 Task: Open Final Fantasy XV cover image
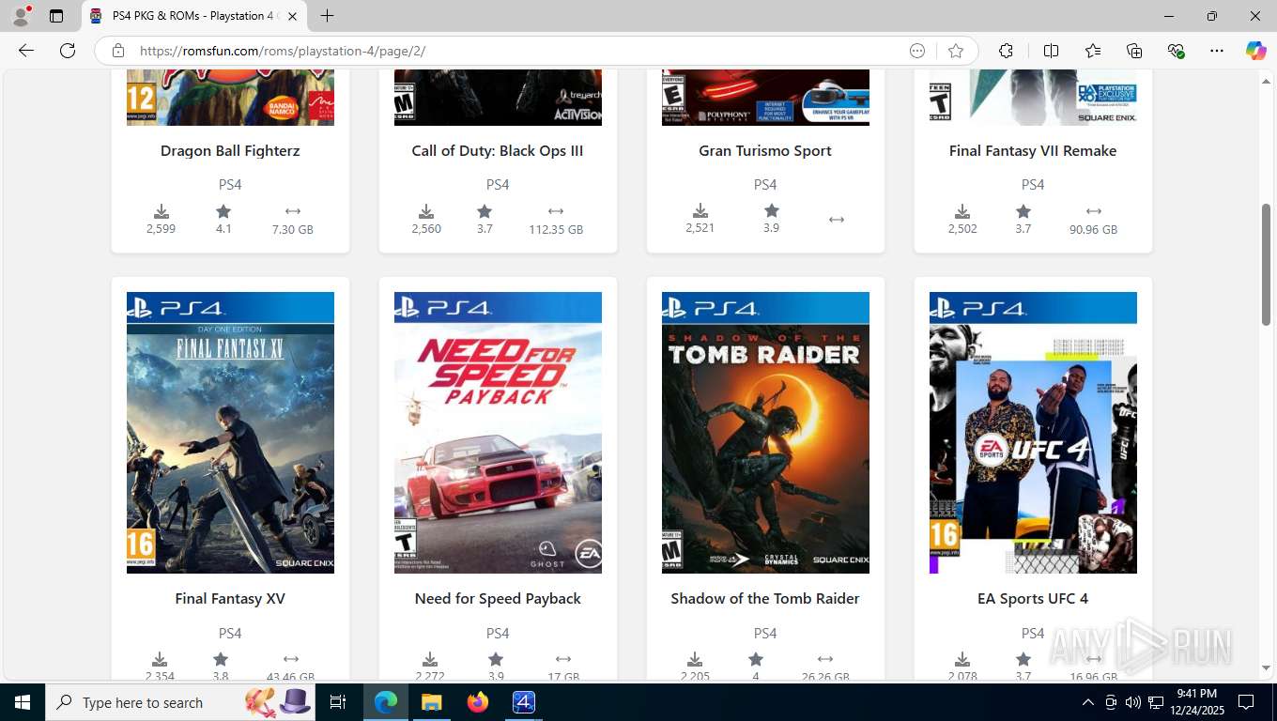pyautogui.click(x=230, y=433)
